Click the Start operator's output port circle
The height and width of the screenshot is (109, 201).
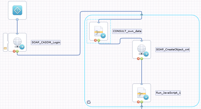point(17,19)
